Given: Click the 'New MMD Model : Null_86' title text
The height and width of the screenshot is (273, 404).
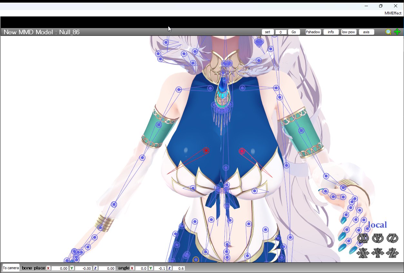Looking at the screenshot, I should point(42,32).
